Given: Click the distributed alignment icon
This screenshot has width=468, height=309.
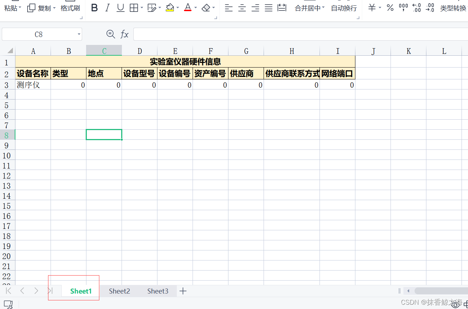Looking at the screenshot, I should pyautogui.click(x=282, y=8).
